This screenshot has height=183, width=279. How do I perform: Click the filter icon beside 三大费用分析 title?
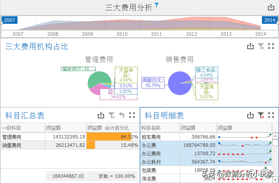[157, 5]
